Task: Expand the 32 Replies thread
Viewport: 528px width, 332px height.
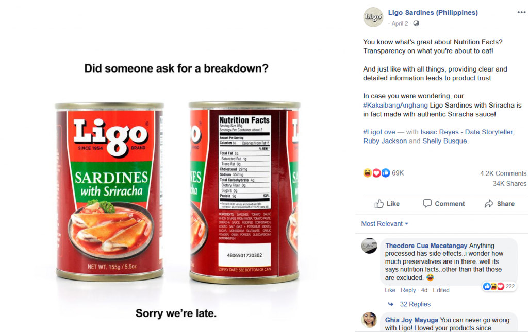Action: tap(415, 304)
